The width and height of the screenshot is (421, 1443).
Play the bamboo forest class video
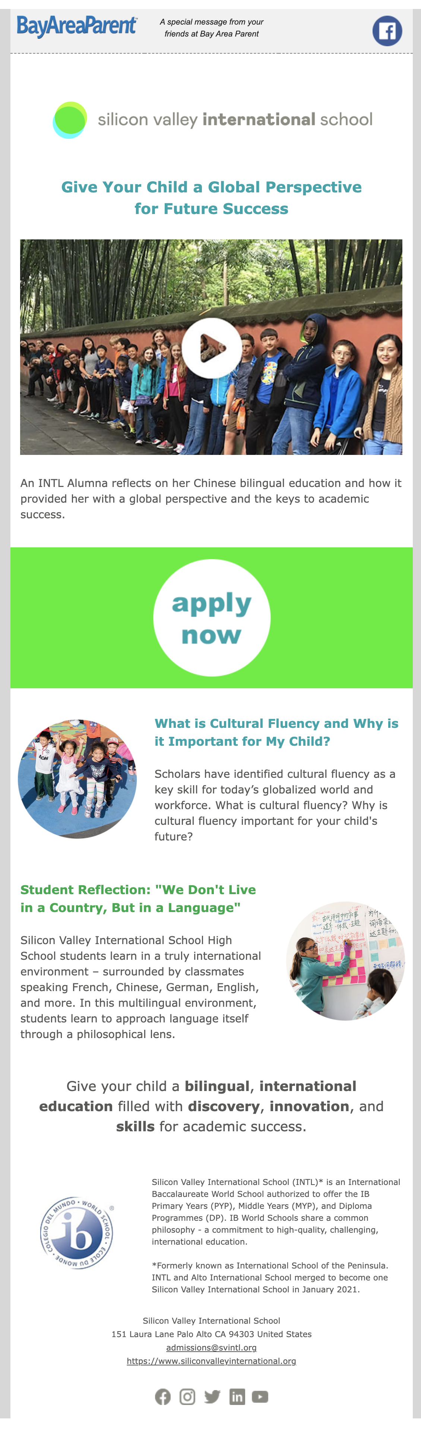(212, 348)
